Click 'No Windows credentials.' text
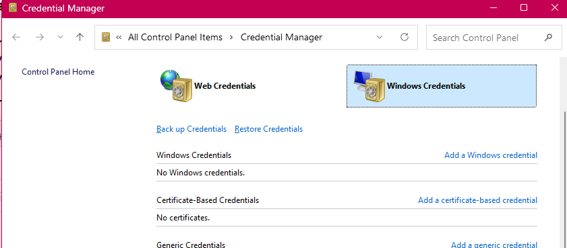 click(x=201, y=173)
